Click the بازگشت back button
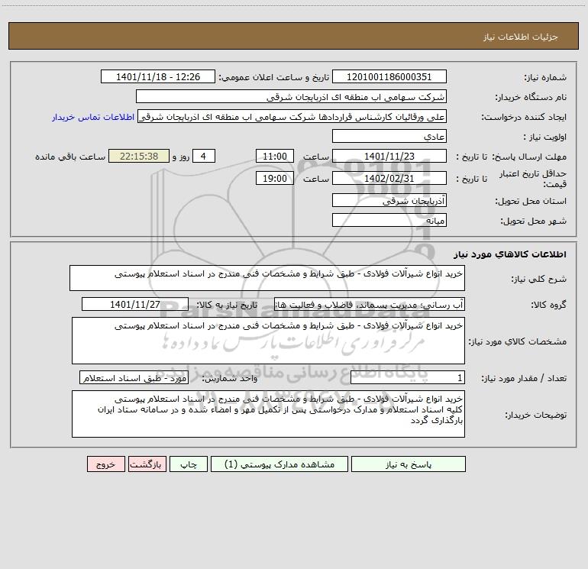588x569 pixels. click(147, 464)
